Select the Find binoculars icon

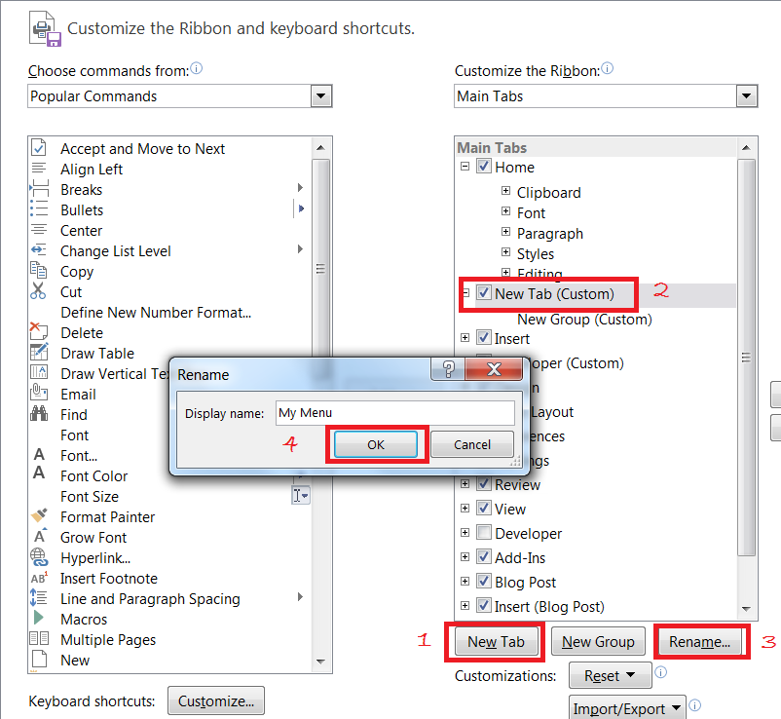(x=39, y=414)
